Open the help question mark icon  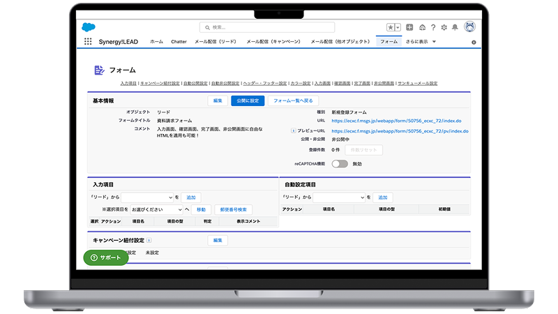click(433, 27)
